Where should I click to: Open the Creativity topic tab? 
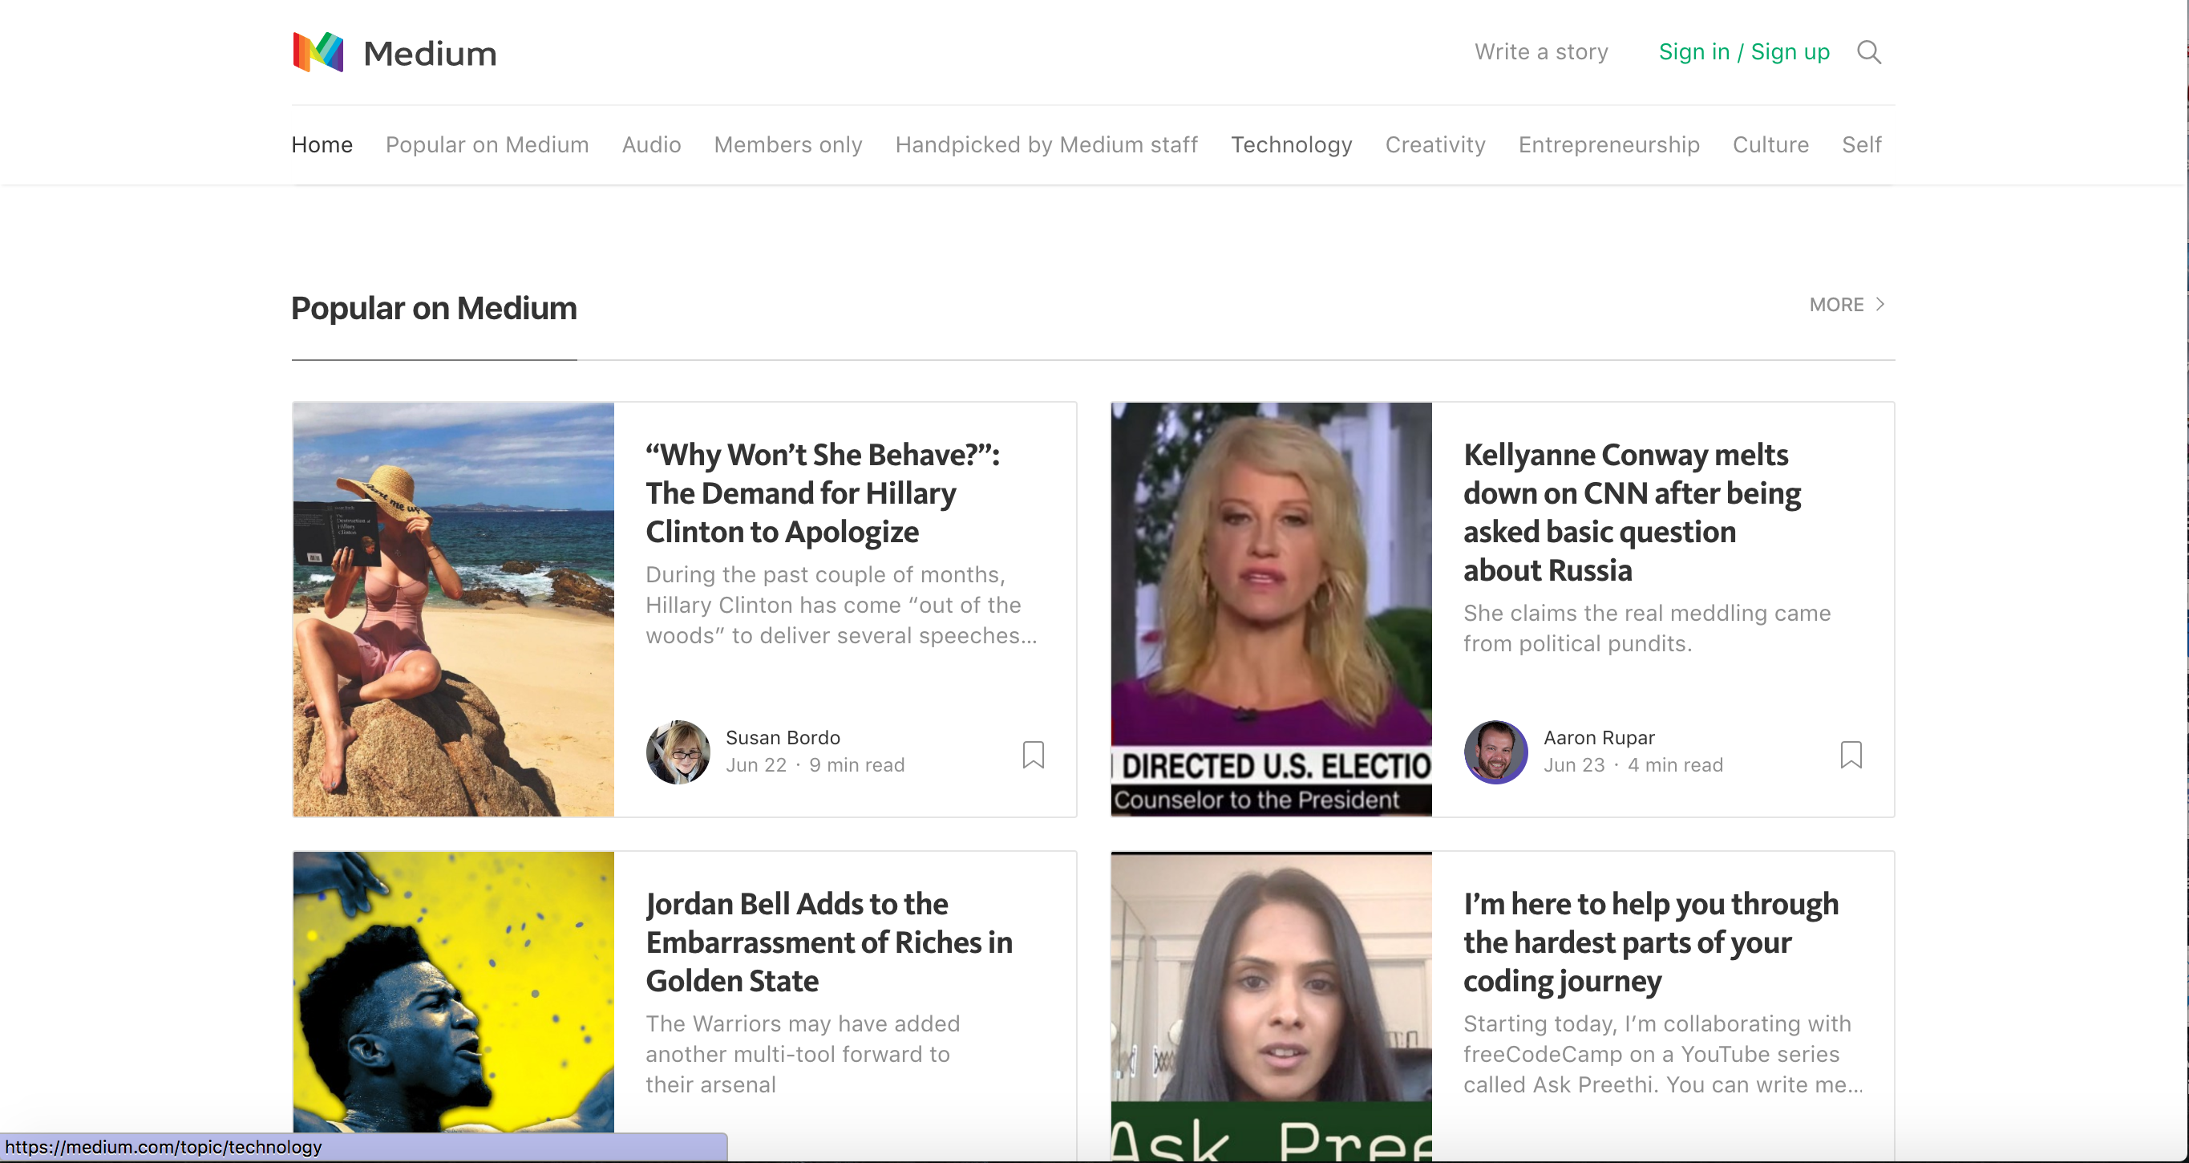click(x=1435, y=144)
